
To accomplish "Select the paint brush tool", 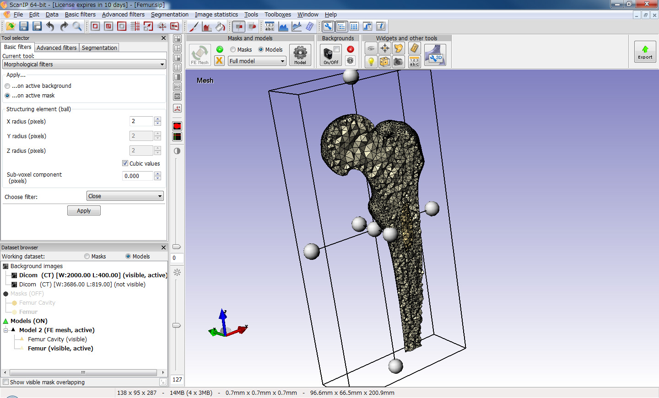I will pyautogui.click(x=194, y=27).
